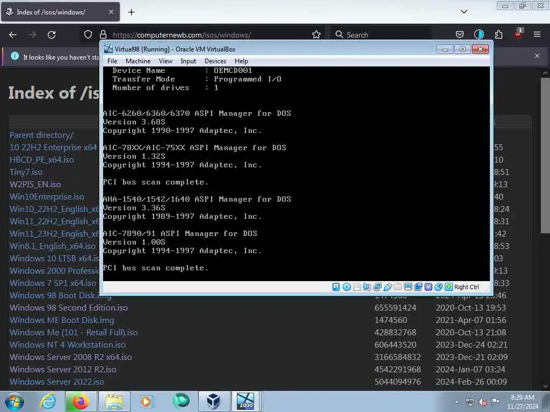This screenshot has height=412, width=550.
Task: Open Windows Server 2012 R2.iso link
Action: click(x=63, y=369)
